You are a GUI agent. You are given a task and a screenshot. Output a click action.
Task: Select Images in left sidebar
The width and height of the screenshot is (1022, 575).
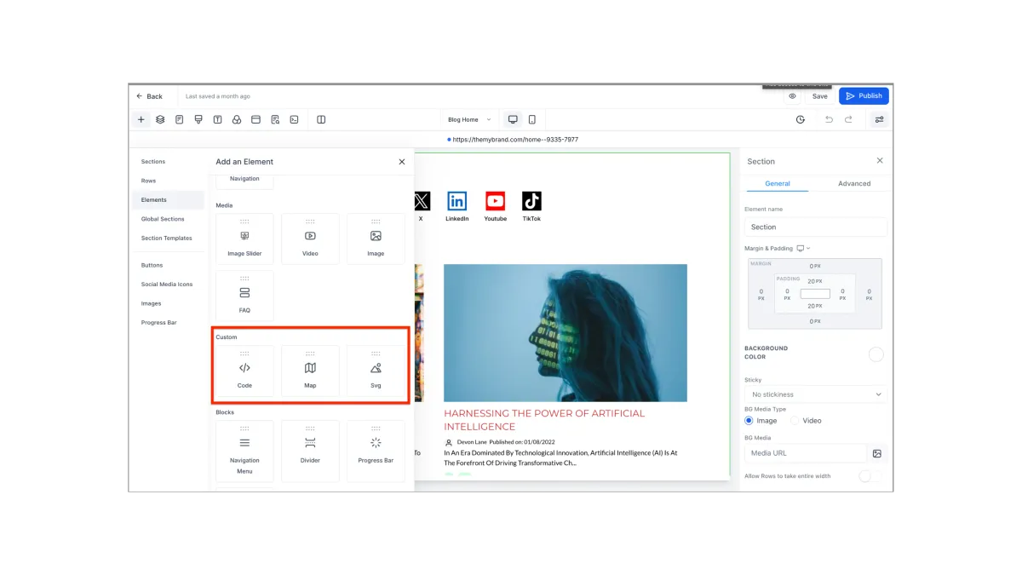click(151, 303)
